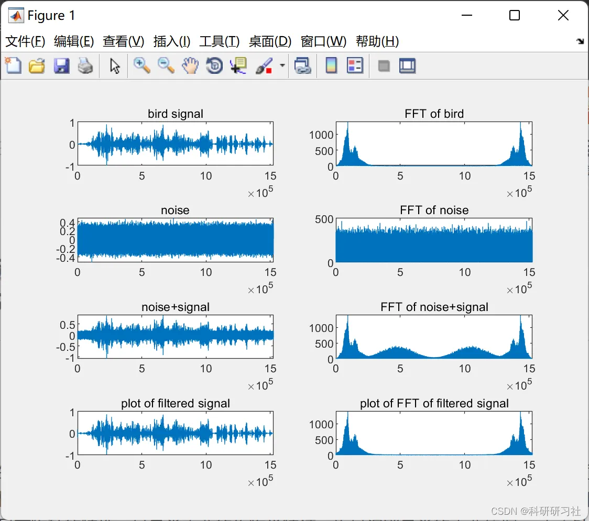The height and width of the screenshot is (521, 589).
Task: Click the New Figure toolbar icon
Action: (x=13, y=65)
